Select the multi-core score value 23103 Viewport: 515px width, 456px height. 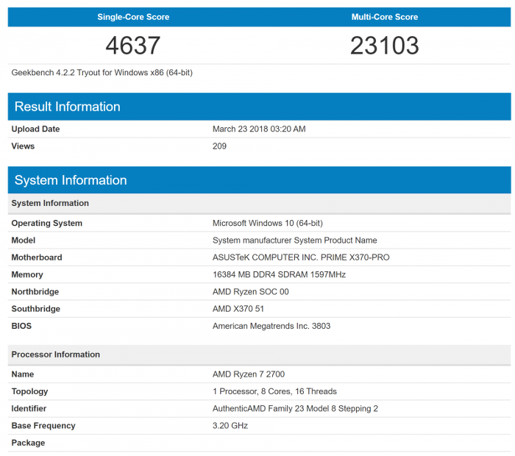point(385,46)
